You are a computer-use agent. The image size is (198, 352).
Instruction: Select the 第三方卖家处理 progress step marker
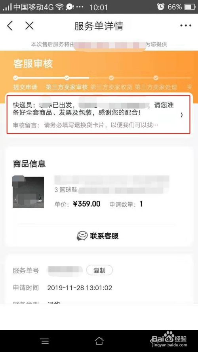(156, 78)
